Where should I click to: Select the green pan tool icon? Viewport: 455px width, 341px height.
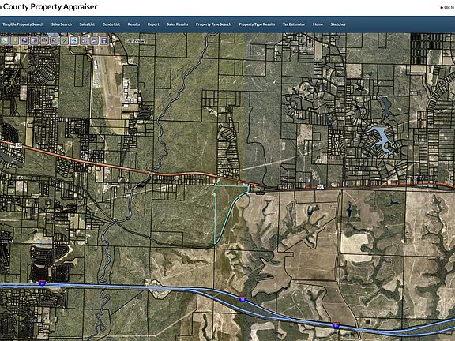(x=5, y=40)
